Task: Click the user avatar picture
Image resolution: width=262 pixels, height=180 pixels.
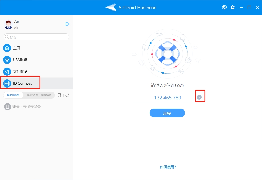Action: click(x=8, y=25)
